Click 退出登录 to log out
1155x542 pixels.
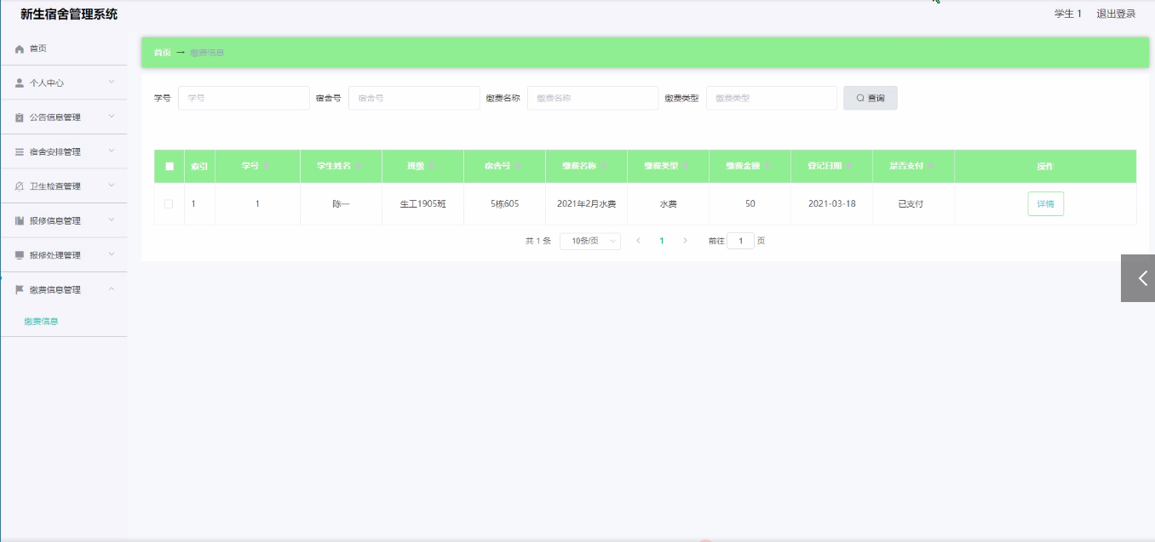(x=1116, y=14)
